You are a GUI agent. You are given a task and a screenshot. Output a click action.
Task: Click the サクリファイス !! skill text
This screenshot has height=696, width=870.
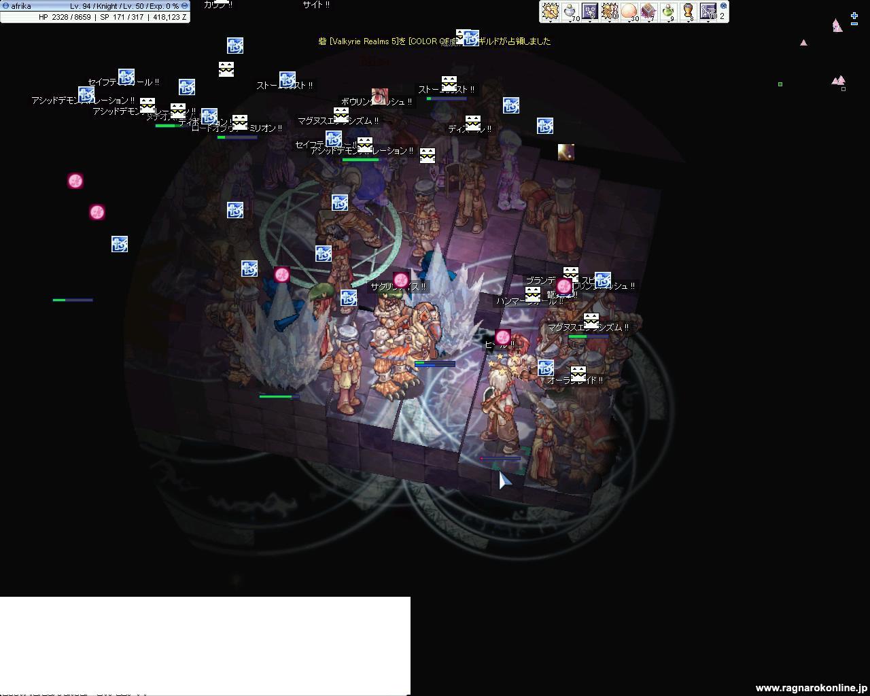click(x=398, y=287)
